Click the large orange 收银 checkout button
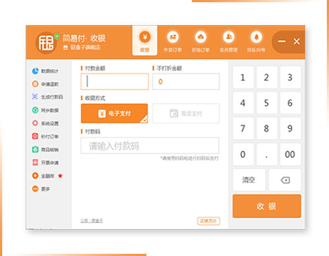 [266, 206]
